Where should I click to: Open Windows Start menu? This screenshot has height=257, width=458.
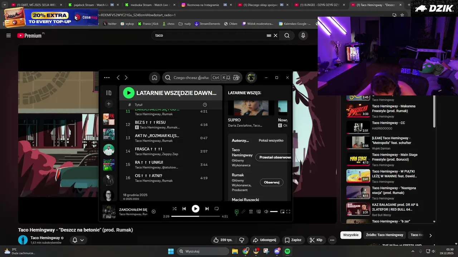coord(171,251)
